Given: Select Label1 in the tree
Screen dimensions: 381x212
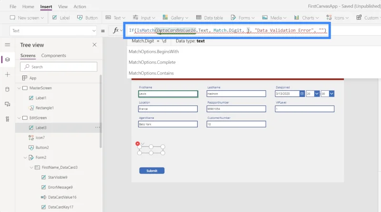Looking at the screenshot, I should point(41,98).
